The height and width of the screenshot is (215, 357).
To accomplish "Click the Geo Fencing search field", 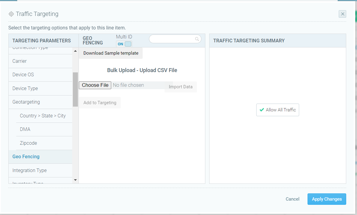I will pyautogui.click(x=175, y=39).
